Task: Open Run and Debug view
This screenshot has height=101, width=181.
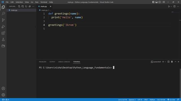Action: click(3, 27)
